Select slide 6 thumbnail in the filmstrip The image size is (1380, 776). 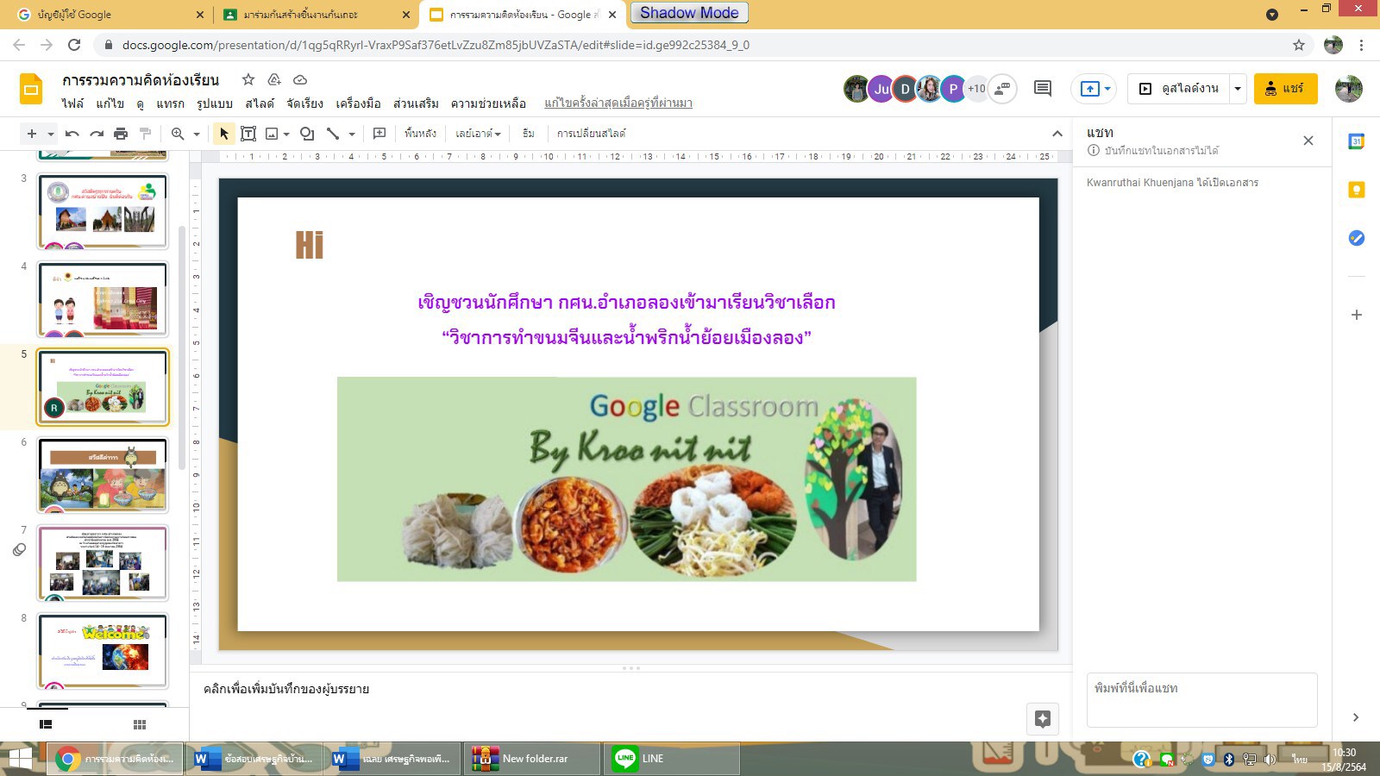tap(103, 476)
